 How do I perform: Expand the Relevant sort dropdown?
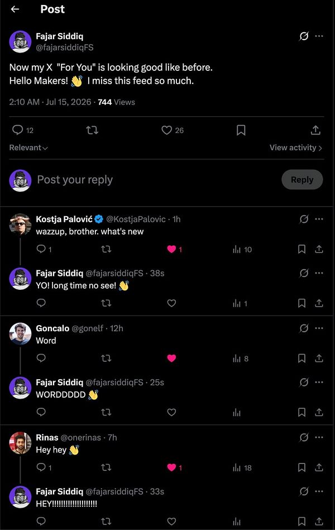coord(28,147)
